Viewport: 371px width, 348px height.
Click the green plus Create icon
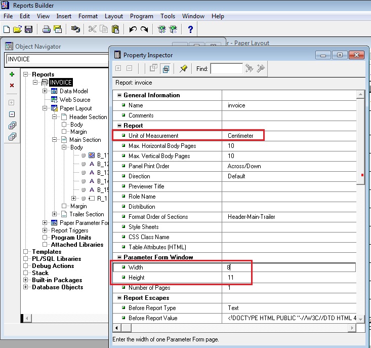point(12,74)
